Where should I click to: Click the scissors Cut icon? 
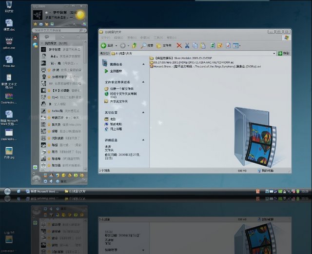coord(187,46)
